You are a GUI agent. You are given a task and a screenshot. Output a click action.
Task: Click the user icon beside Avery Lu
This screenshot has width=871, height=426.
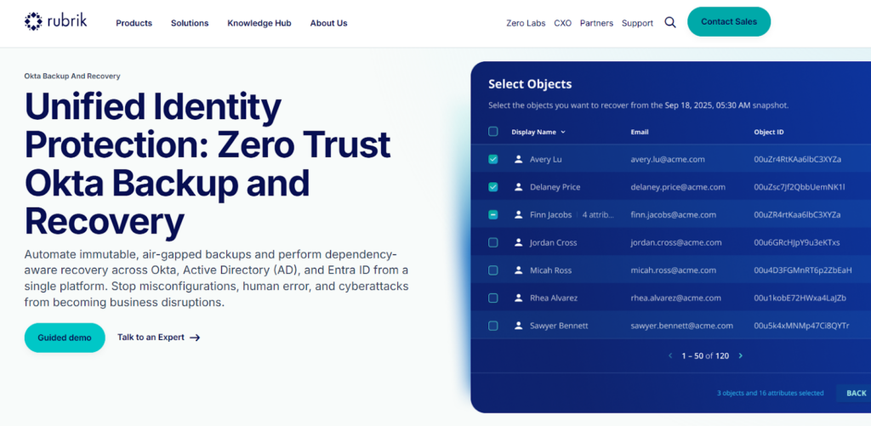click(x=518, y=160)
